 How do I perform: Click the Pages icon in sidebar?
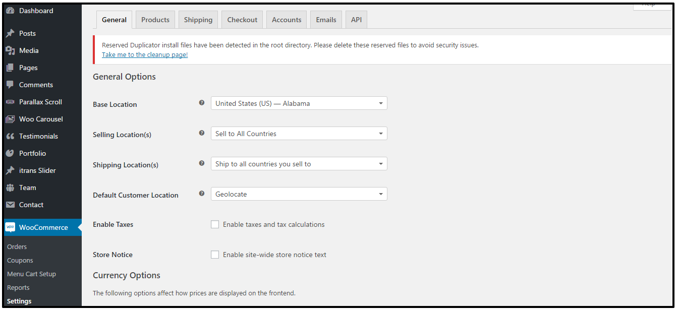[10, 68]
